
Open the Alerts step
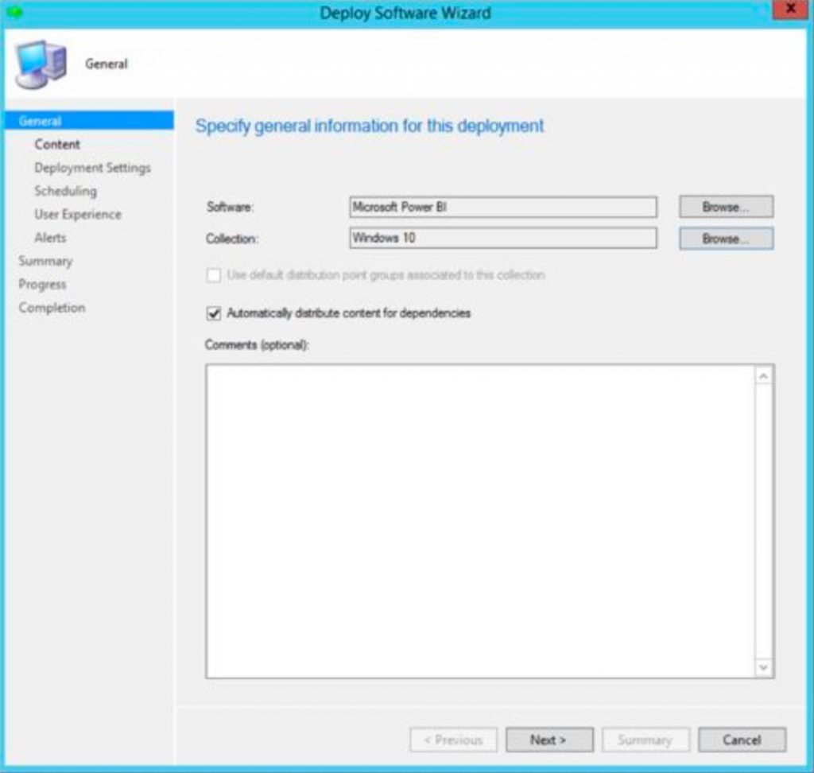click(50, 238)
